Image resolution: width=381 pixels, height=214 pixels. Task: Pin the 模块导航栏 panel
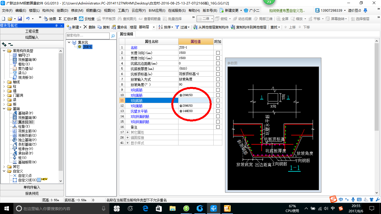[57, 25]
